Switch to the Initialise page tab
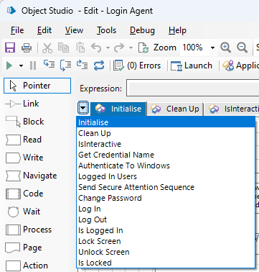The image size is (259, 272). (x=118, y=109)
